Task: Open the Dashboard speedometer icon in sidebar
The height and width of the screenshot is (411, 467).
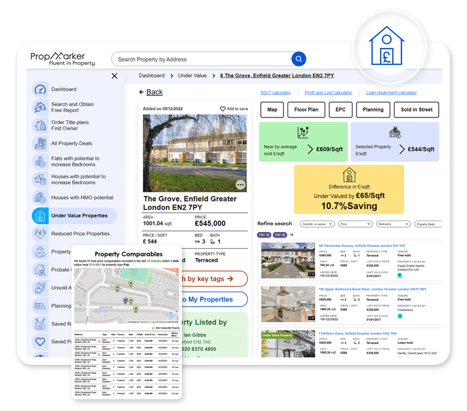Action: (40, 89)
